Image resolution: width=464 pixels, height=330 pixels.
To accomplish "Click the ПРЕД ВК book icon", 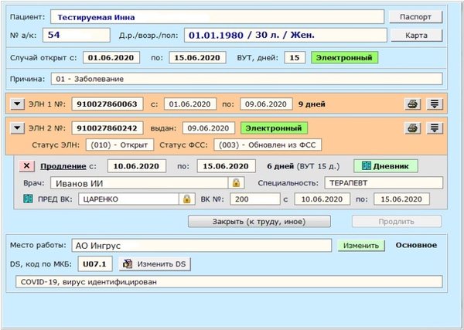I will 29,199.
